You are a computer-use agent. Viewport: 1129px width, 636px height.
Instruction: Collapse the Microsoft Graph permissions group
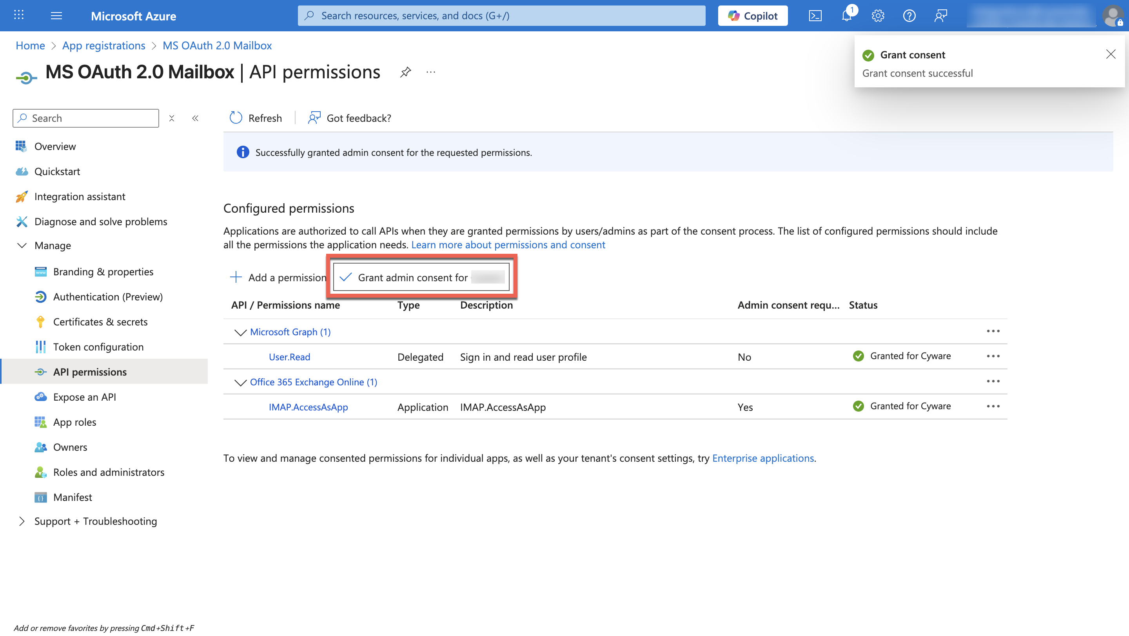[x=240, y=332]
